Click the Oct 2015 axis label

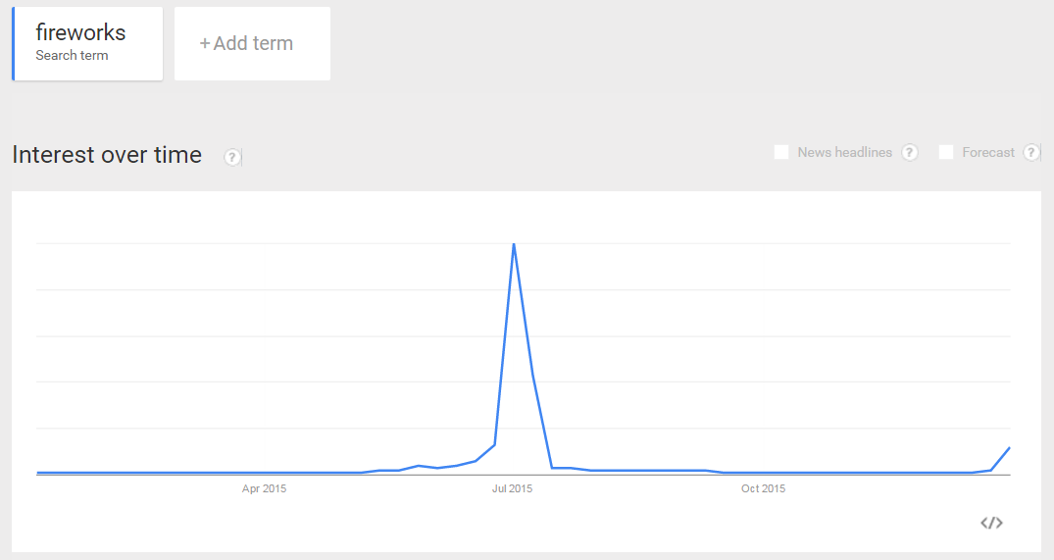[x=763, y=488]
